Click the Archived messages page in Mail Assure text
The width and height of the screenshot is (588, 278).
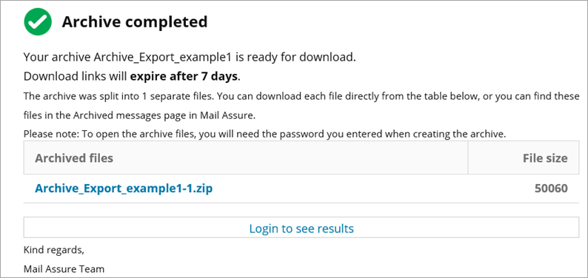tap(164, 115)
